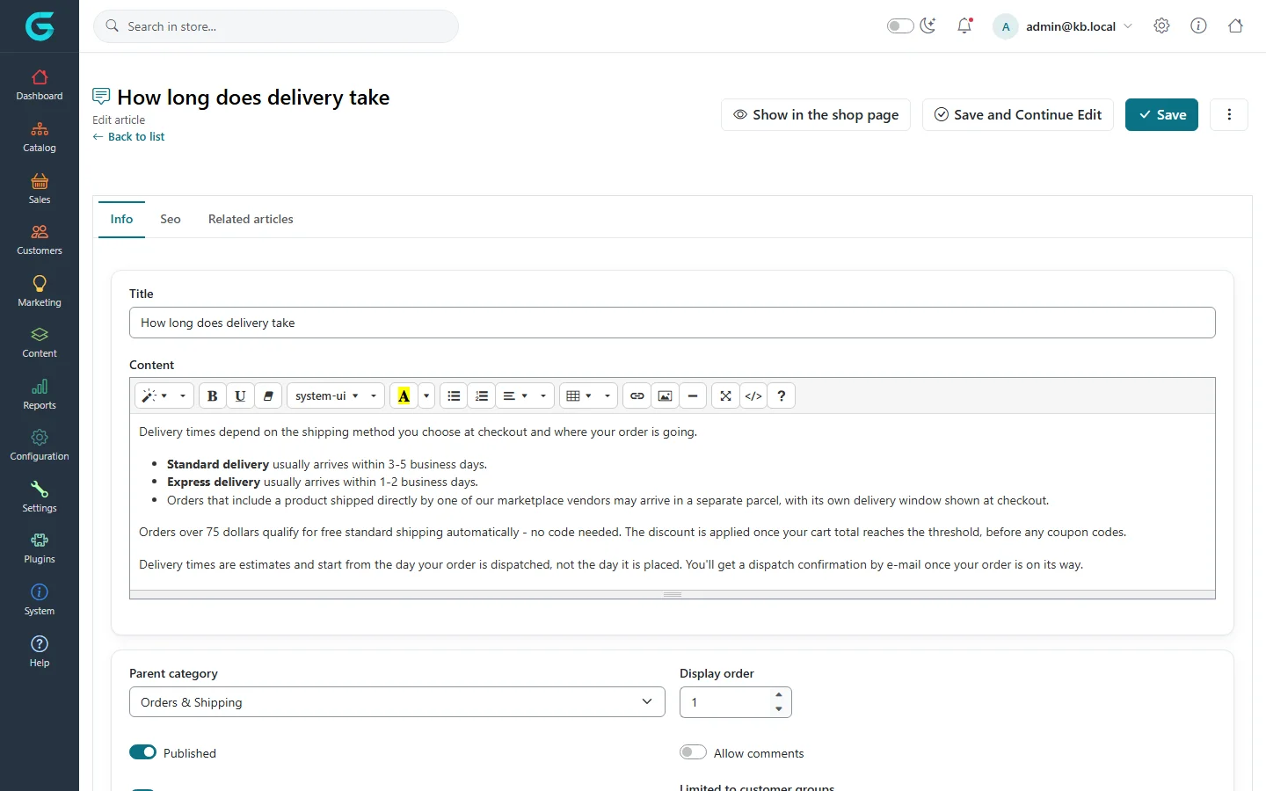This screenshot has width=1266, height=791.
Task: Expand the magic wand style dropdown
Action: click(164, 396)
